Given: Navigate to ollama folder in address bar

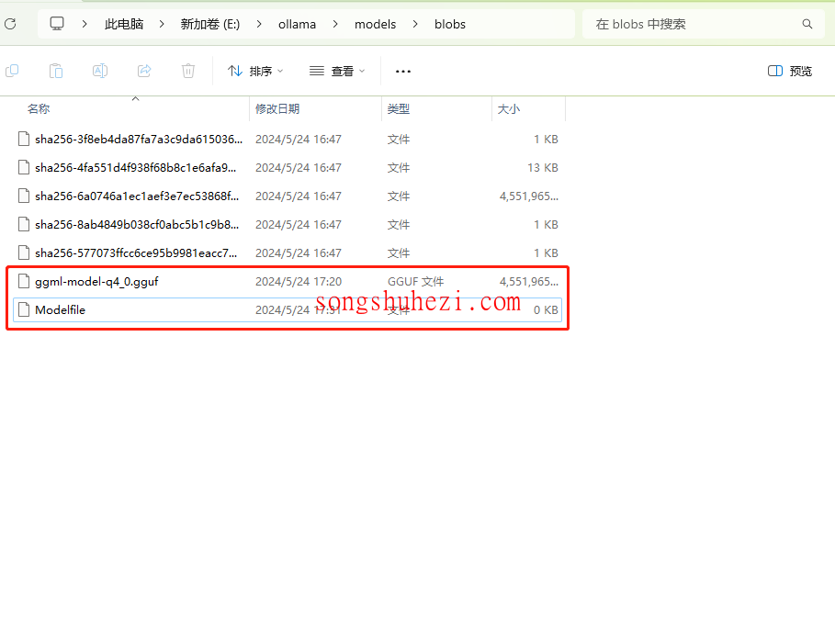Looking at the screenshot, I should point(297,24).
